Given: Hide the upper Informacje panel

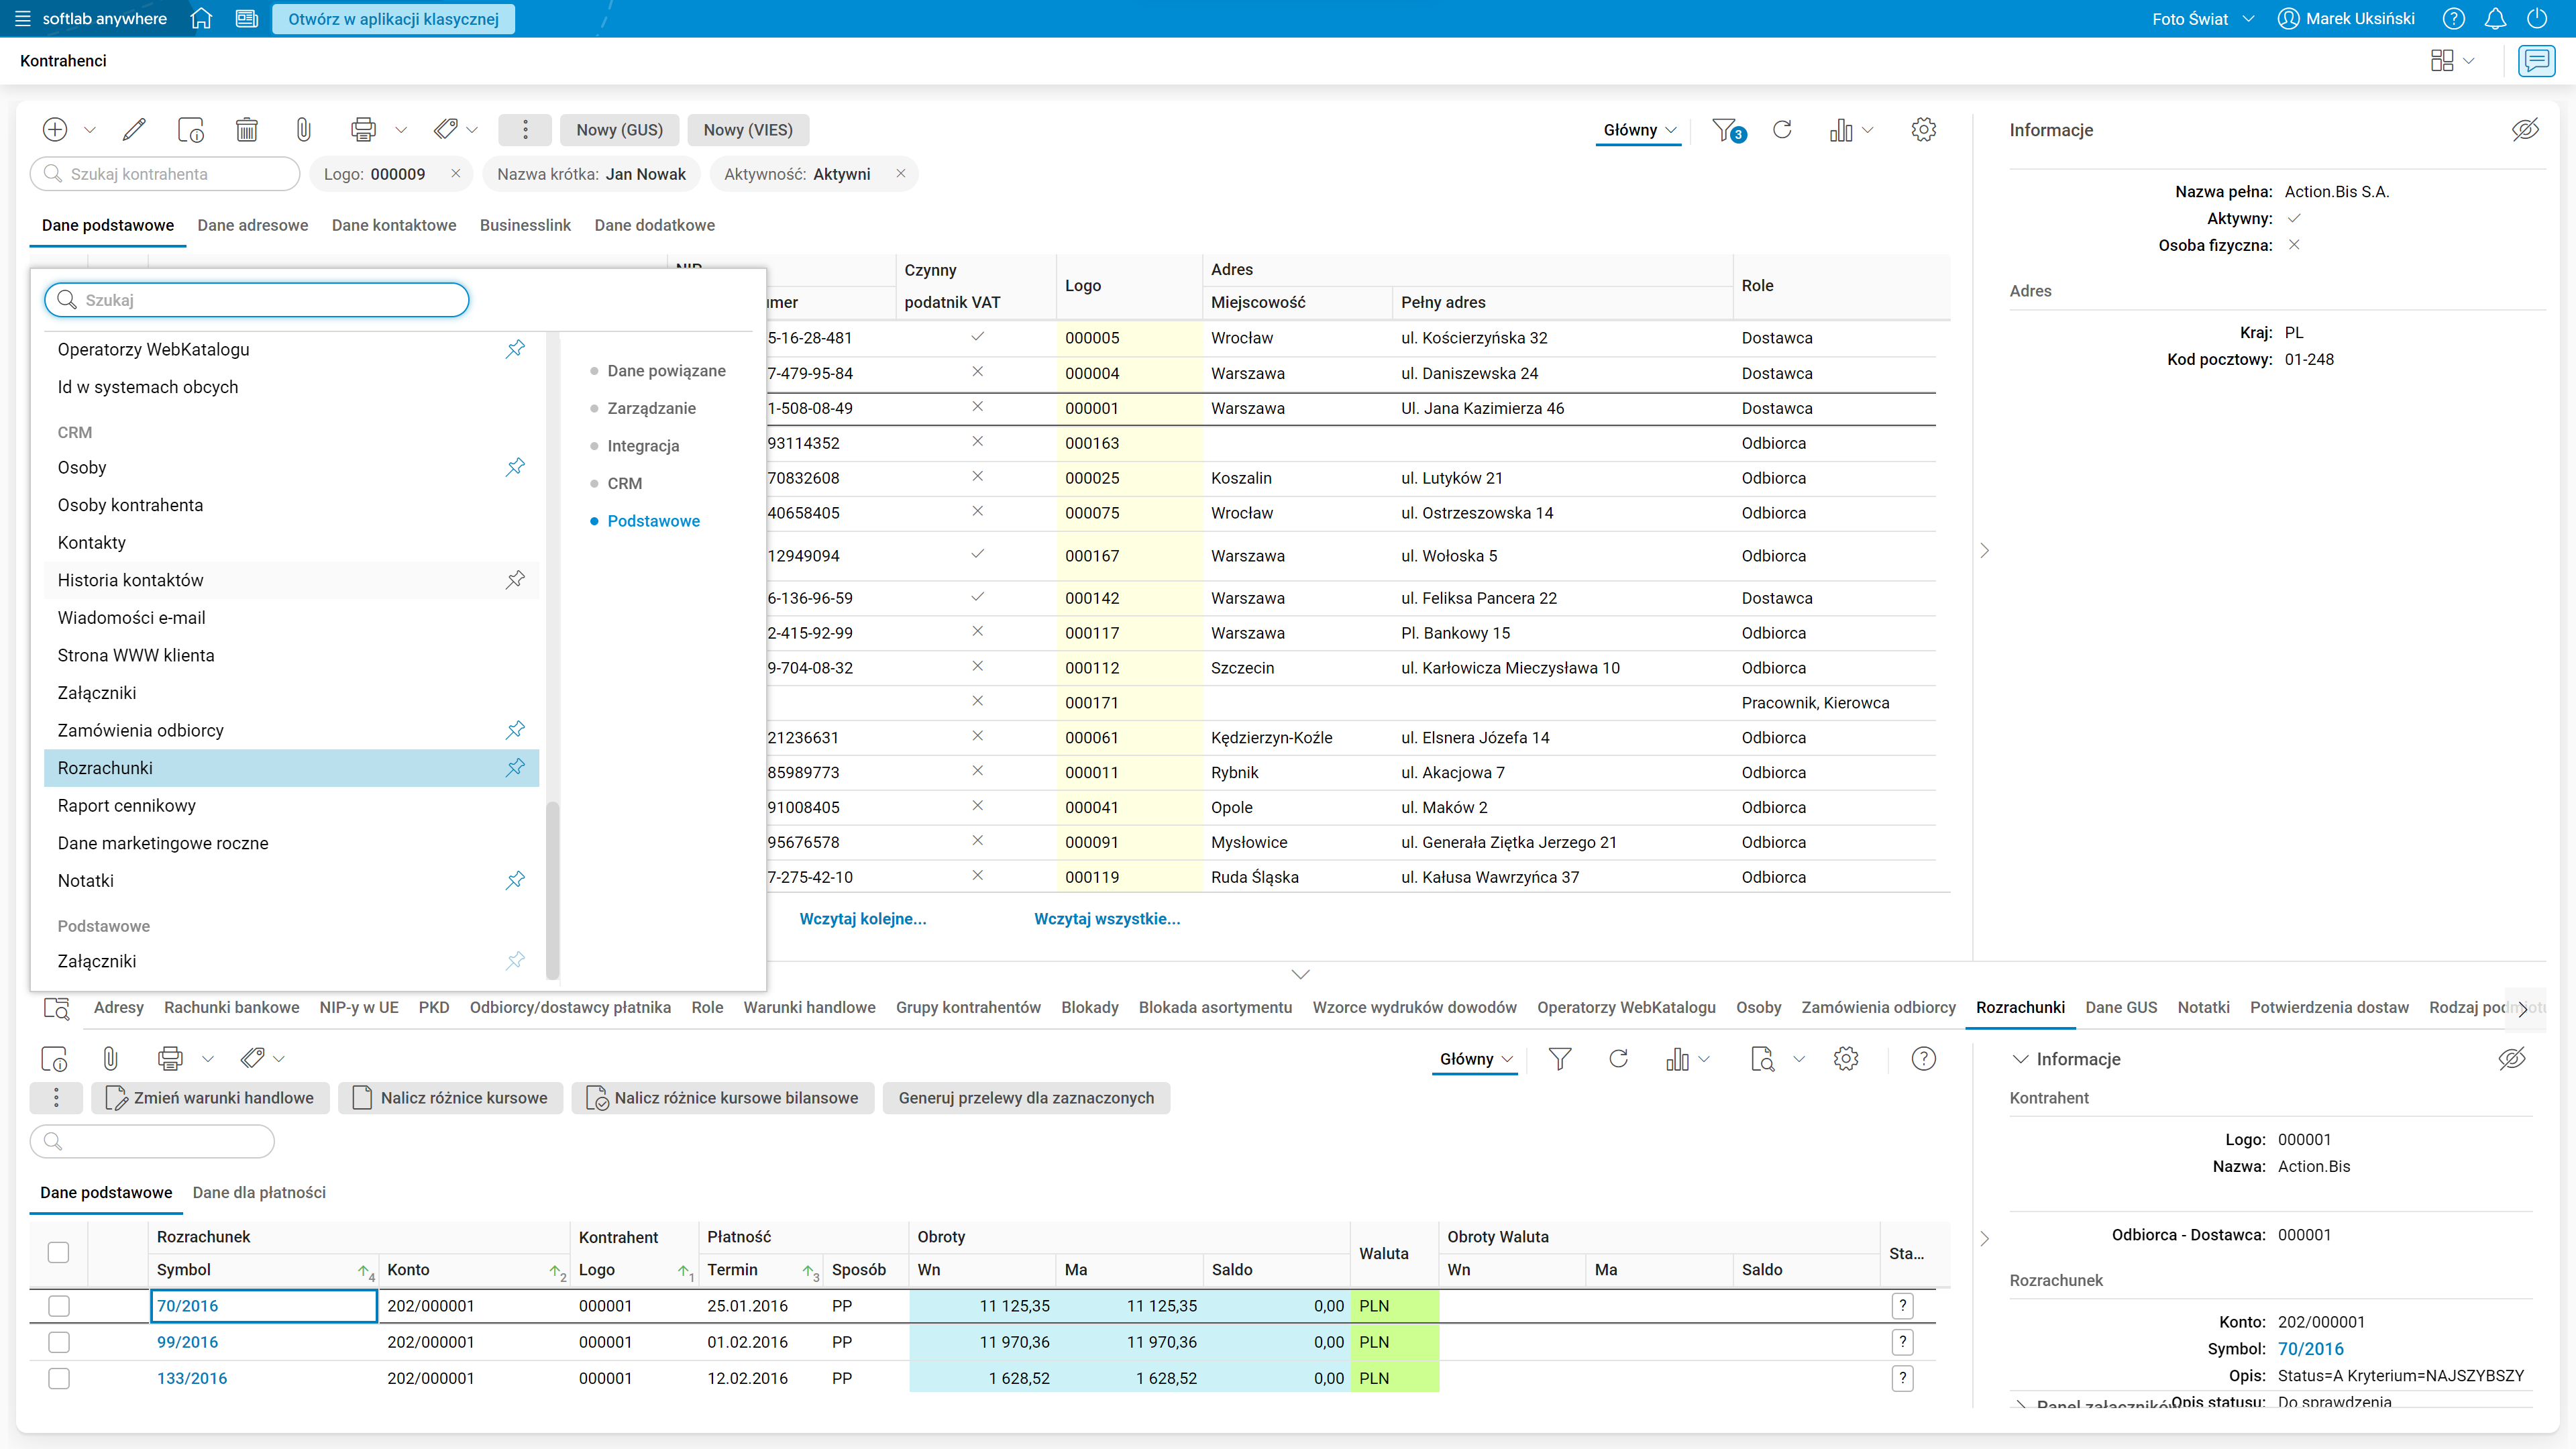Looking at the screenshot, I should tap(2524, 130).
